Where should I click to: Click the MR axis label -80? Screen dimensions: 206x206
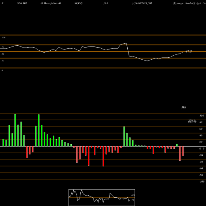tap(201, 175)
